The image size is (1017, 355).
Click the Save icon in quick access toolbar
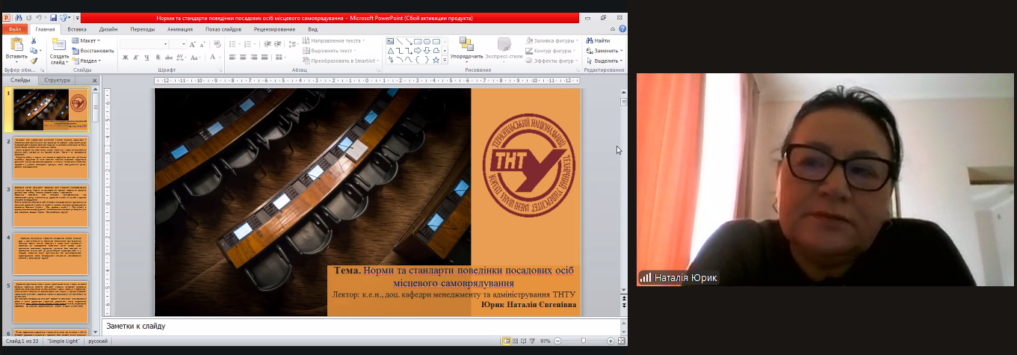click(x=53, y=17)
